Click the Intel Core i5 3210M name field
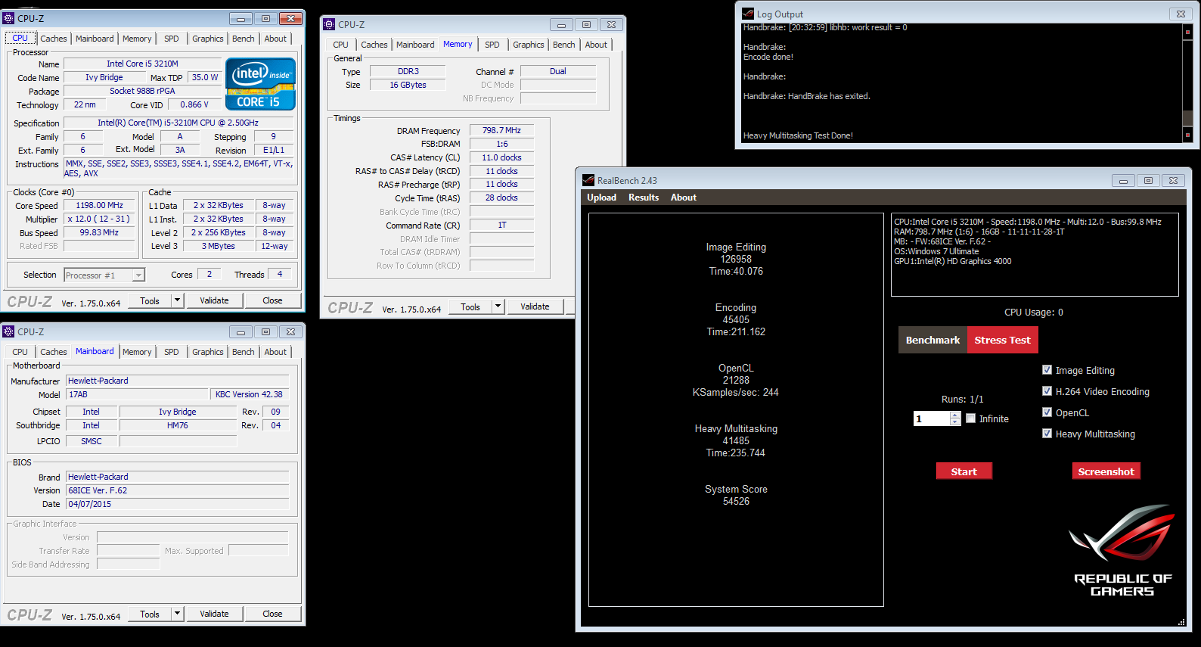The width and height of the screenshot is (1201, 647). 142,64
